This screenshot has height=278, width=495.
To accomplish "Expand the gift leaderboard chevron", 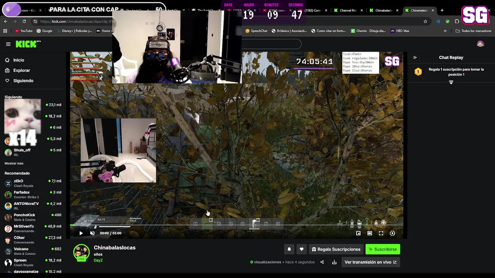I will (451, 82).
